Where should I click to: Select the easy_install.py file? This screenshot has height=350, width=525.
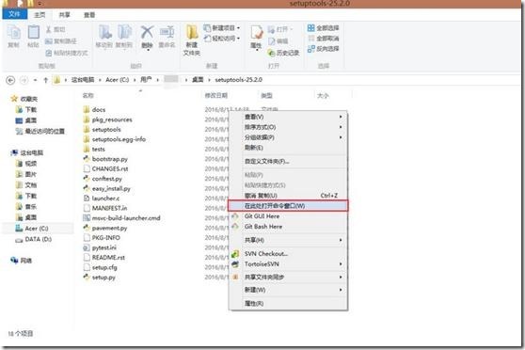(x=107, y=188)
